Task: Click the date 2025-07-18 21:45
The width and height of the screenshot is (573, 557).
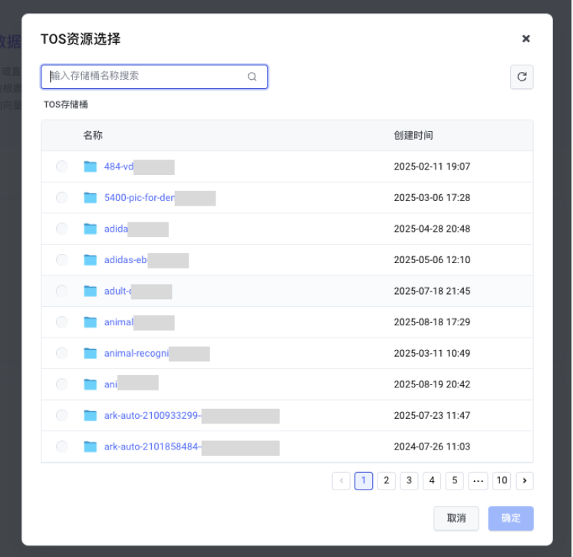Action: tap(432, 292)
